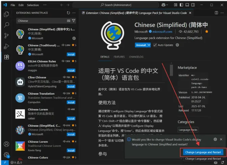Switch to the DETAILS tab
227x165 pixels.
[x=105, y=57]
